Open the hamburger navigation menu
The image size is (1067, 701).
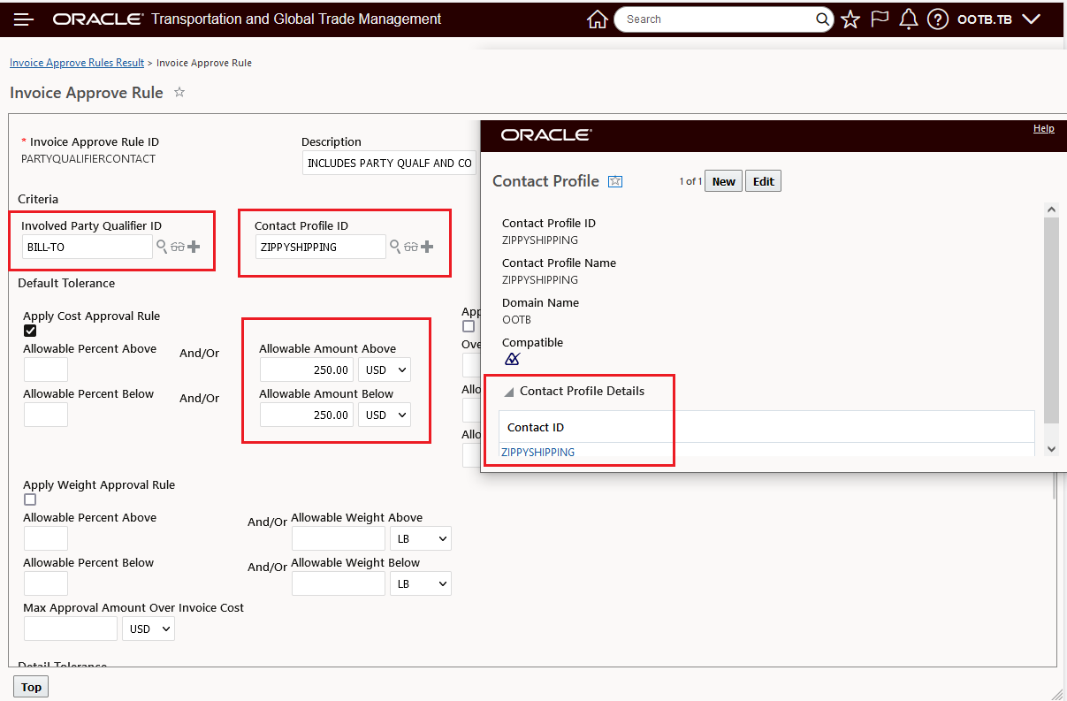coord(24,19)
